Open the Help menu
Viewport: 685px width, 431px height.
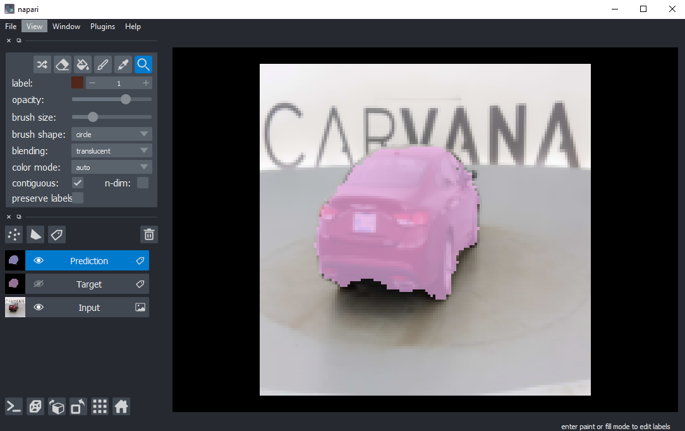coord(133,26)
